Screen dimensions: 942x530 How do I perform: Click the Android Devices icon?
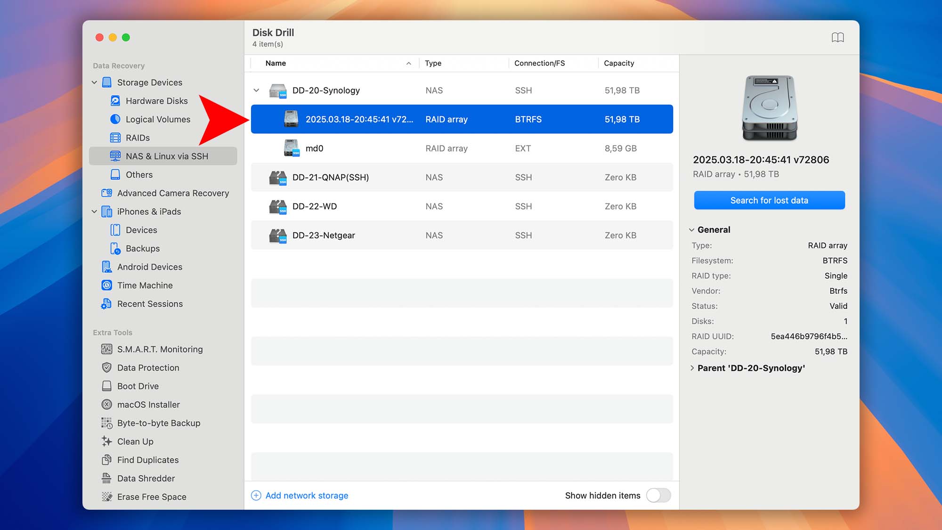pos(107,267)
